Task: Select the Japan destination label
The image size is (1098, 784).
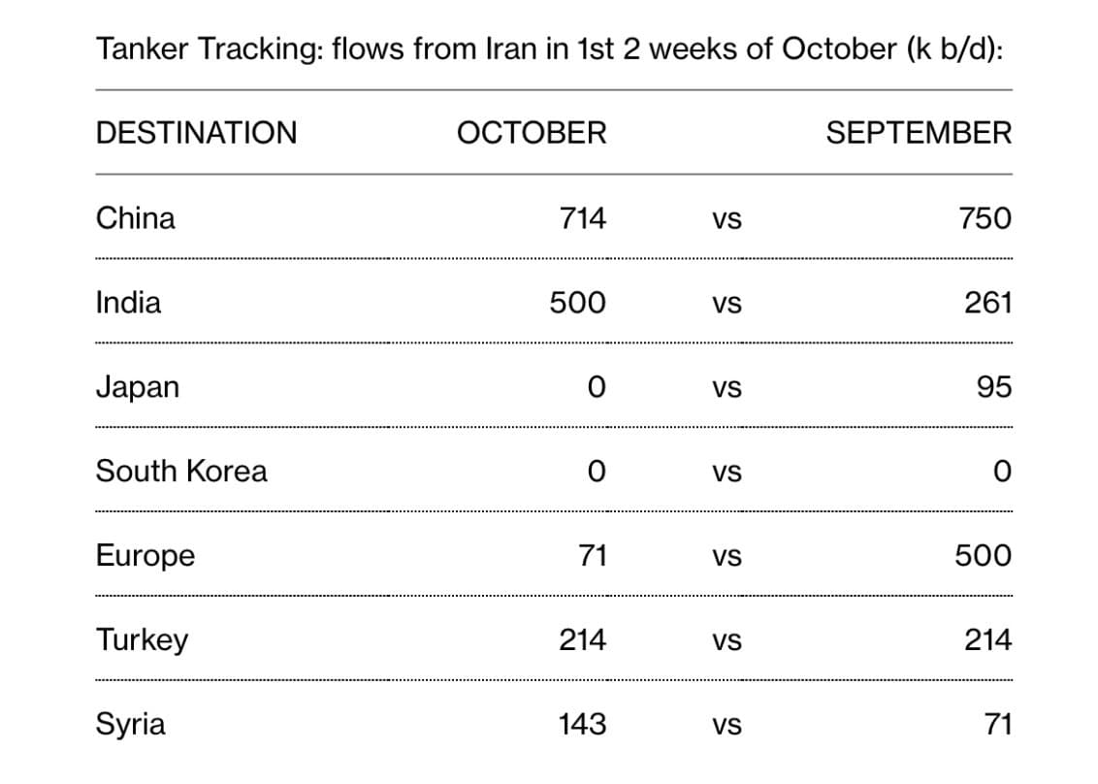Action: click(x=138, y=387)
